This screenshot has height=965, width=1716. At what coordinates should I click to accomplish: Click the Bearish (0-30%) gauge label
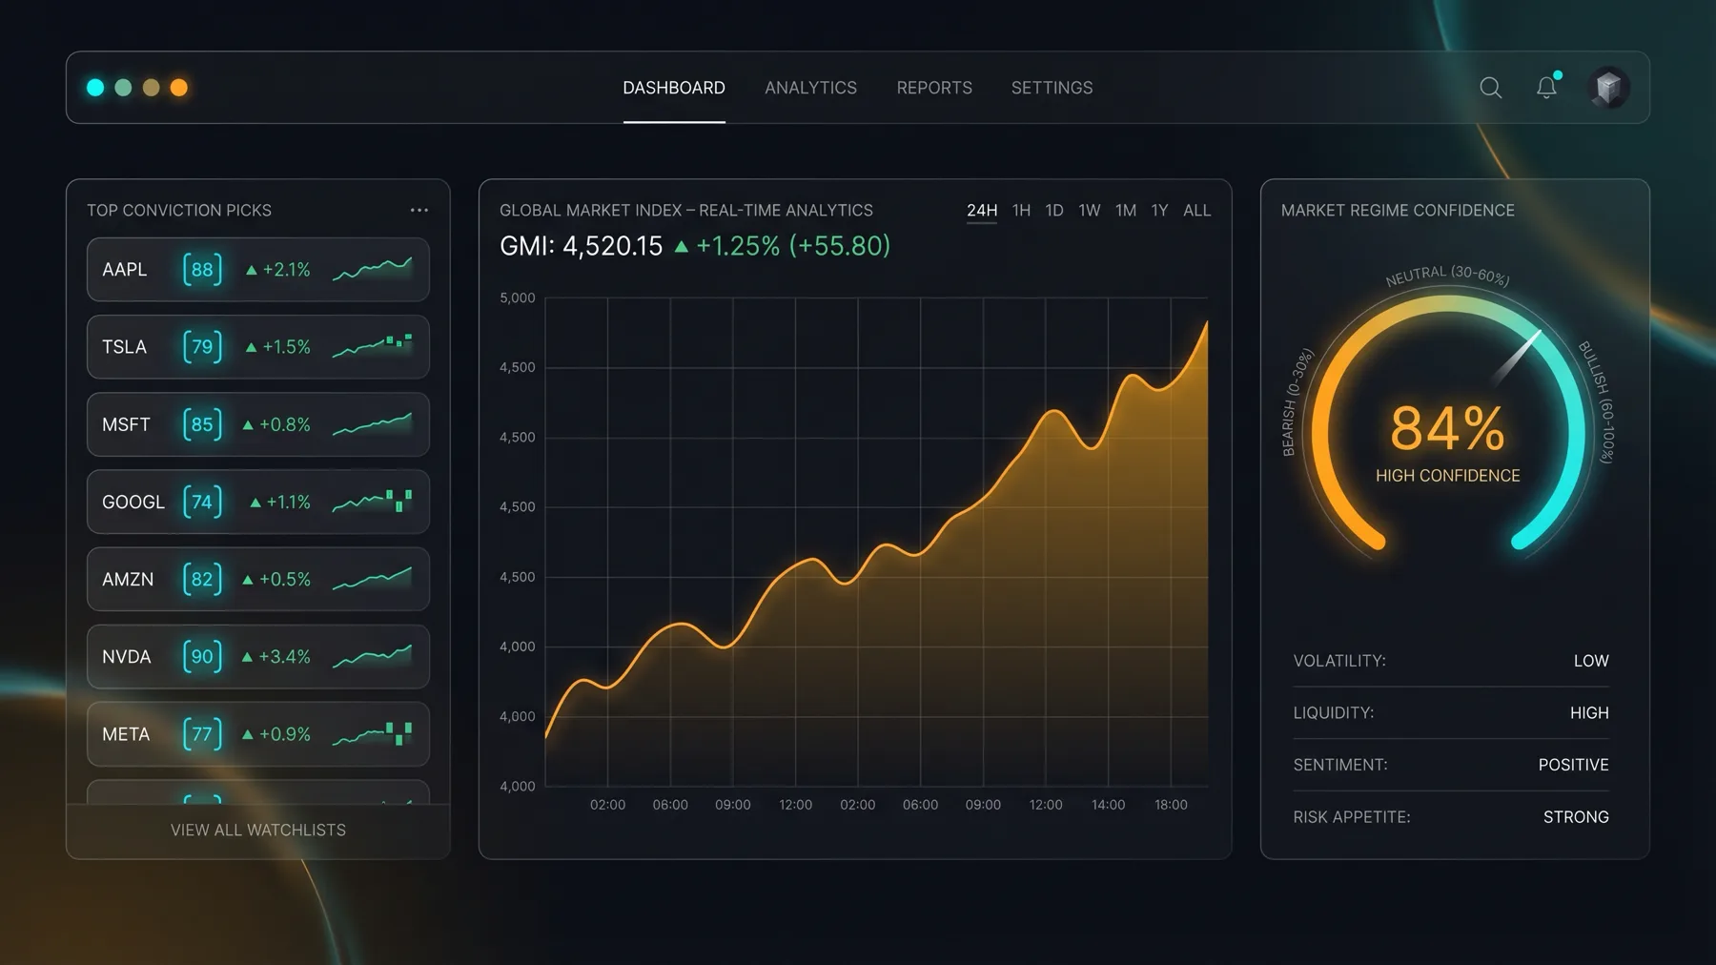coord(1297,401)
